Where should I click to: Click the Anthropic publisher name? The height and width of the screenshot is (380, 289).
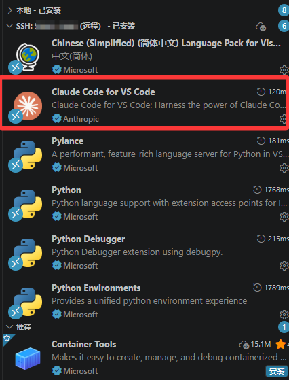click(x=81, y=119)
